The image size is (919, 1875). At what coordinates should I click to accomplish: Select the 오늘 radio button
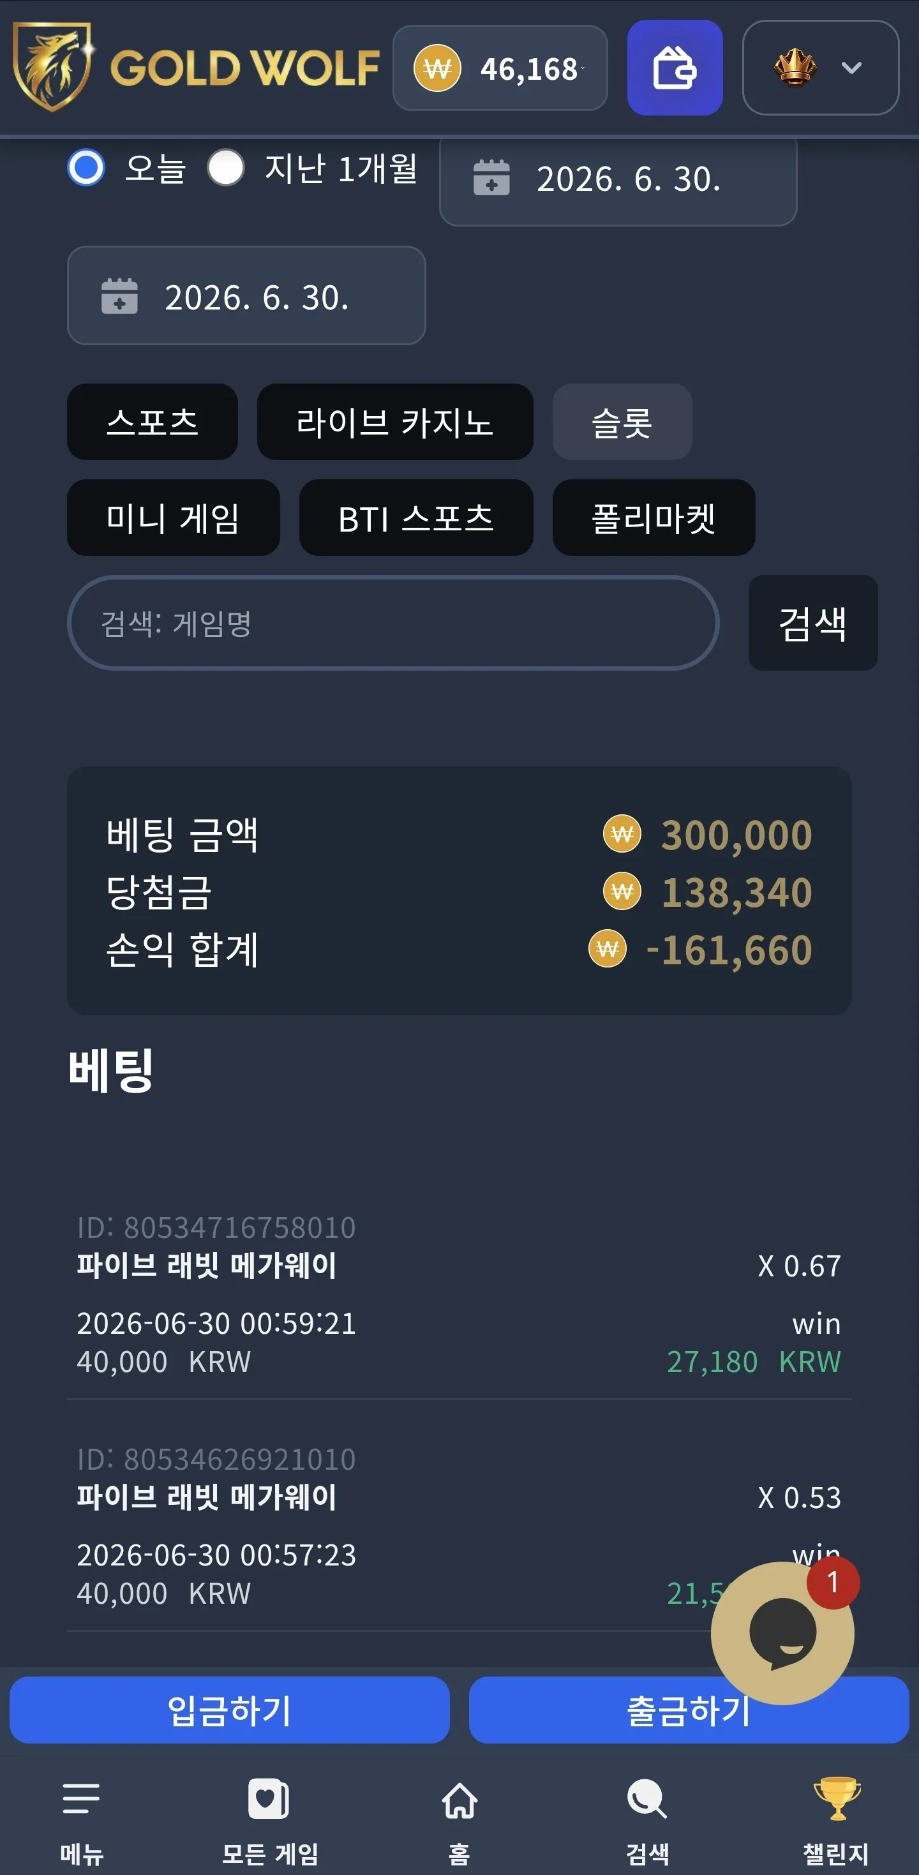point(87,168)
